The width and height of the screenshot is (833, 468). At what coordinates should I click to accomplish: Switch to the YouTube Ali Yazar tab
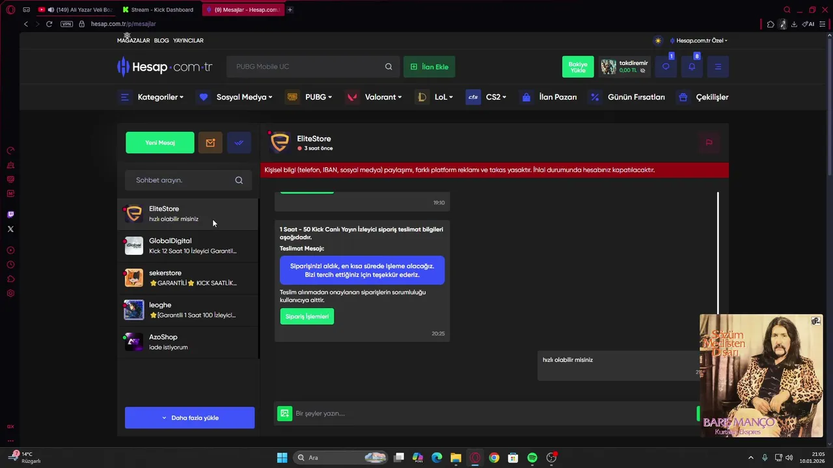pyautogui.click(x=75, y=10)
